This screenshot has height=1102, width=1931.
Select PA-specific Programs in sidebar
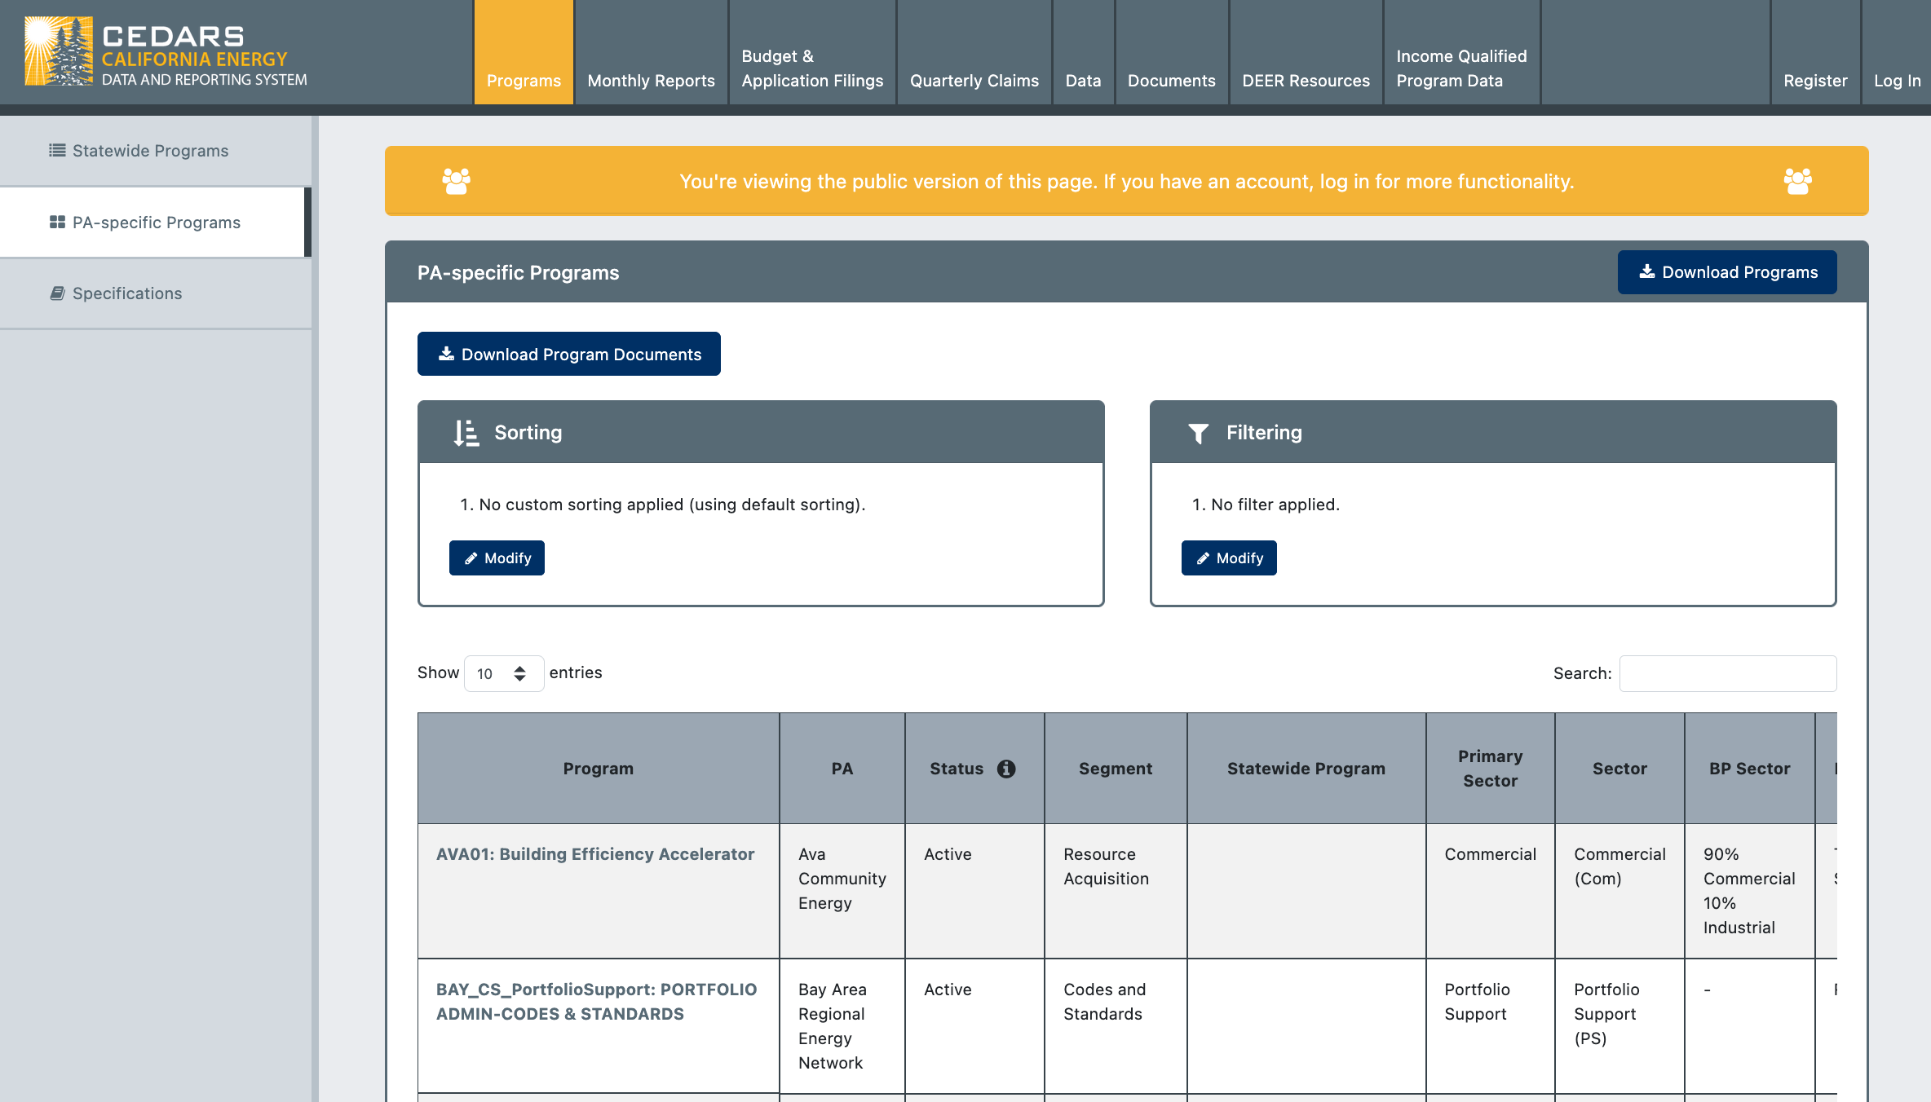pos(155,223)
